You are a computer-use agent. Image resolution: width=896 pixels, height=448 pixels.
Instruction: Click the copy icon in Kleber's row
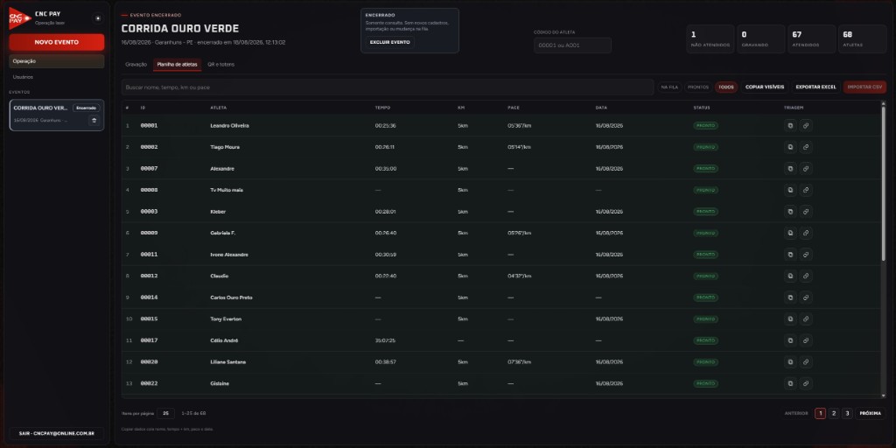[x=790, y=212]
